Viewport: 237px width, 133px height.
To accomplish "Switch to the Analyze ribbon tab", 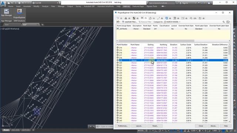I will [x=45, y=7].
